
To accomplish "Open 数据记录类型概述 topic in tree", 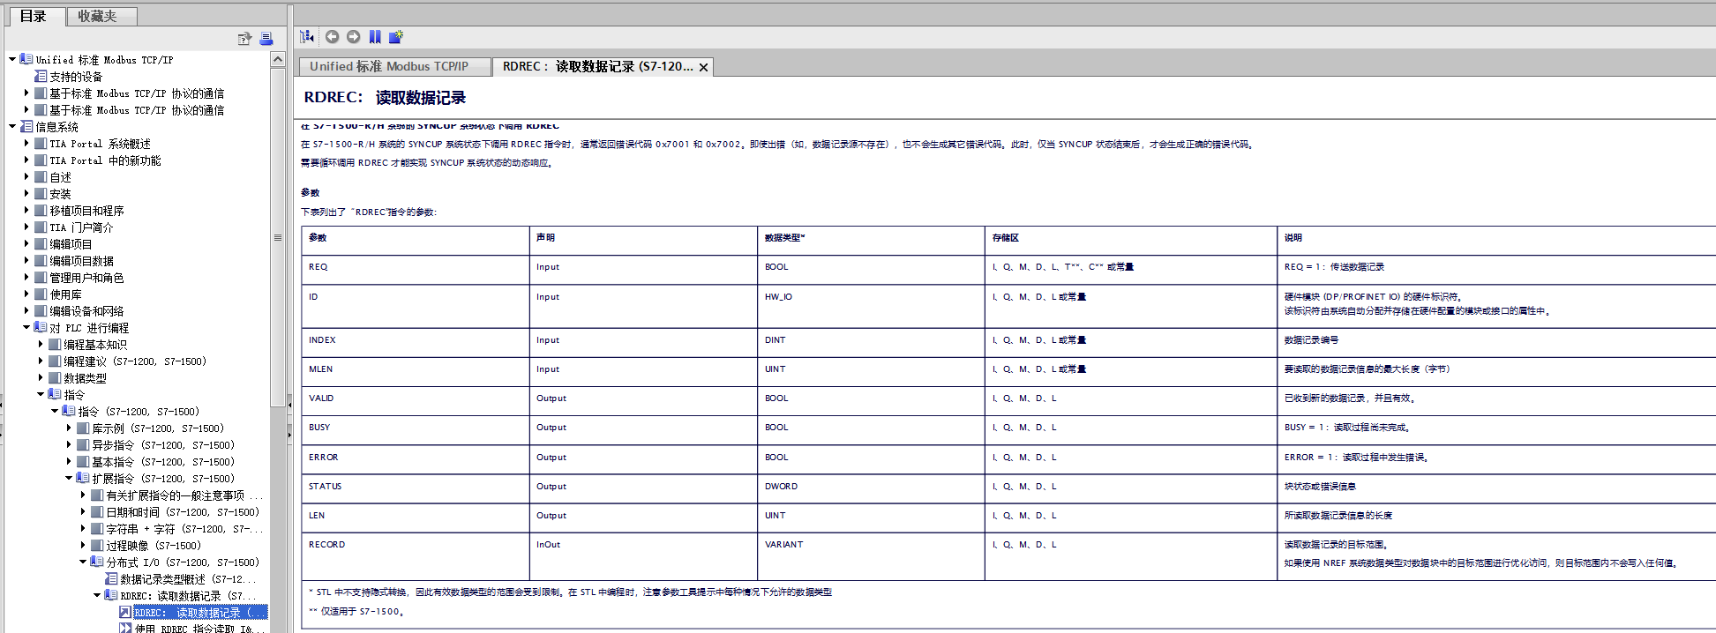I will click(186, 579).
